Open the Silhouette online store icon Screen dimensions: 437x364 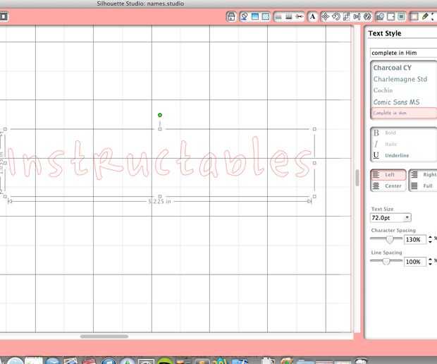point(231,17)
